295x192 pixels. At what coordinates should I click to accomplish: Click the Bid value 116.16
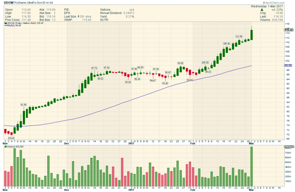pyautogui.click(x=51, y=17)
